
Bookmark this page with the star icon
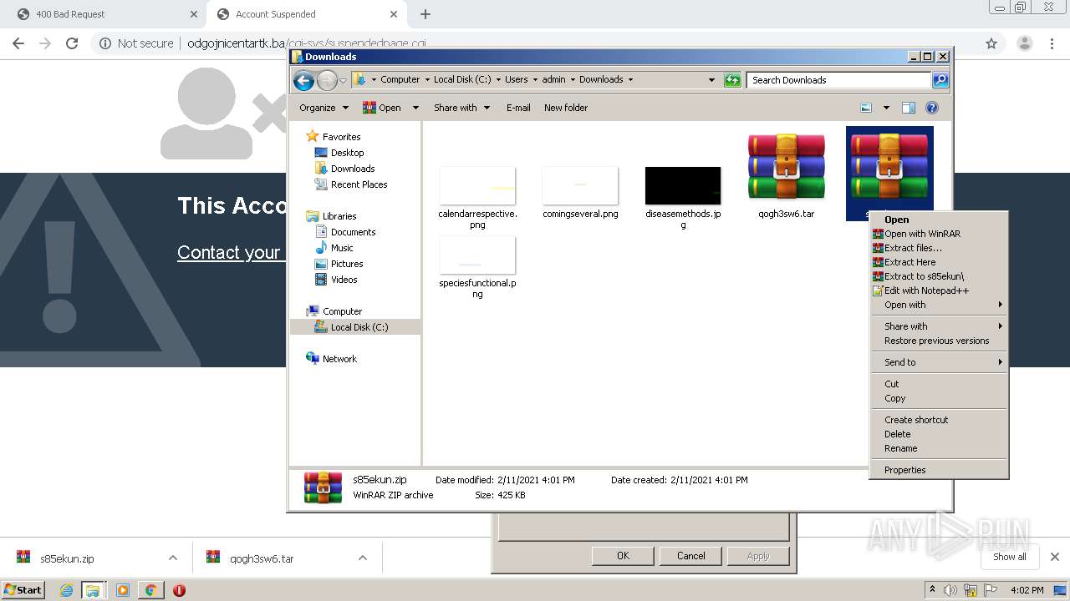tap(991, 43)
